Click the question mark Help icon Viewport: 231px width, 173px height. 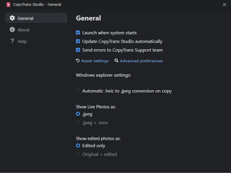click(12, 41)
